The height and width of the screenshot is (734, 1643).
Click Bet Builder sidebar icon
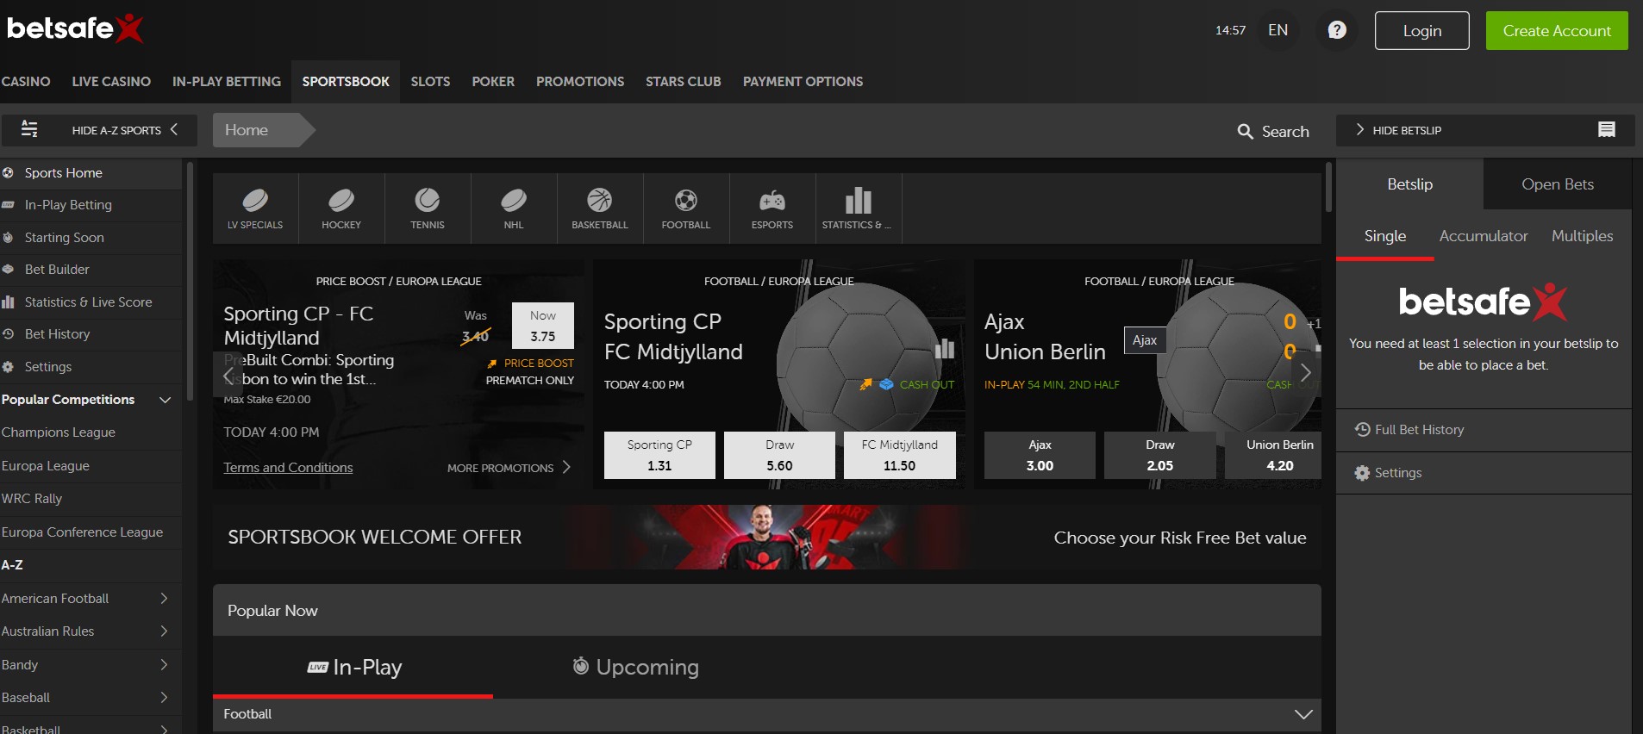pyautogui.click(x=8, y=270)
